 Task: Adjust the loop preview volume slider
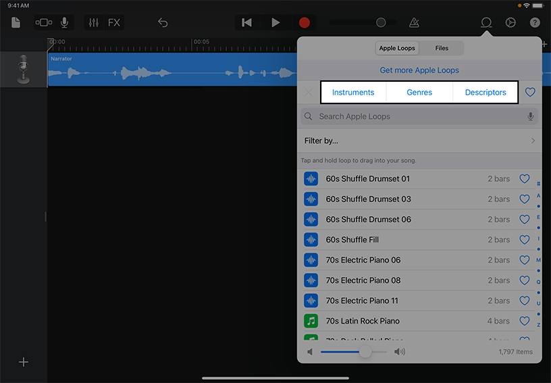click(x=365, y=352)
